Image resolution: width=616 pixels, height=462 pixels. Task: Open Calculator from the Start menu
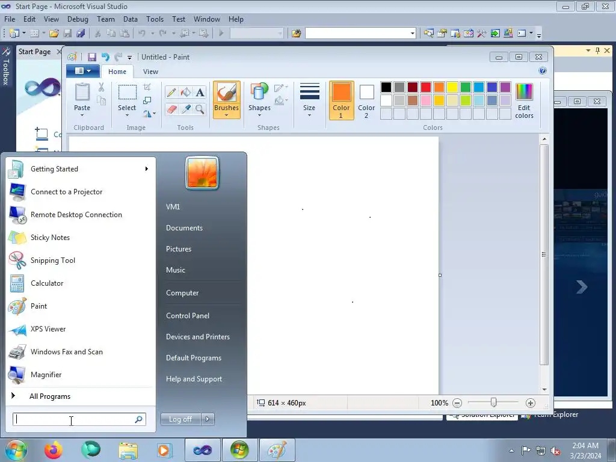point(81,283)
